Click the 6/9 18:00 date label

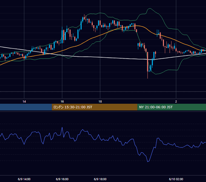pyautogui.click(x=100, y=179)
